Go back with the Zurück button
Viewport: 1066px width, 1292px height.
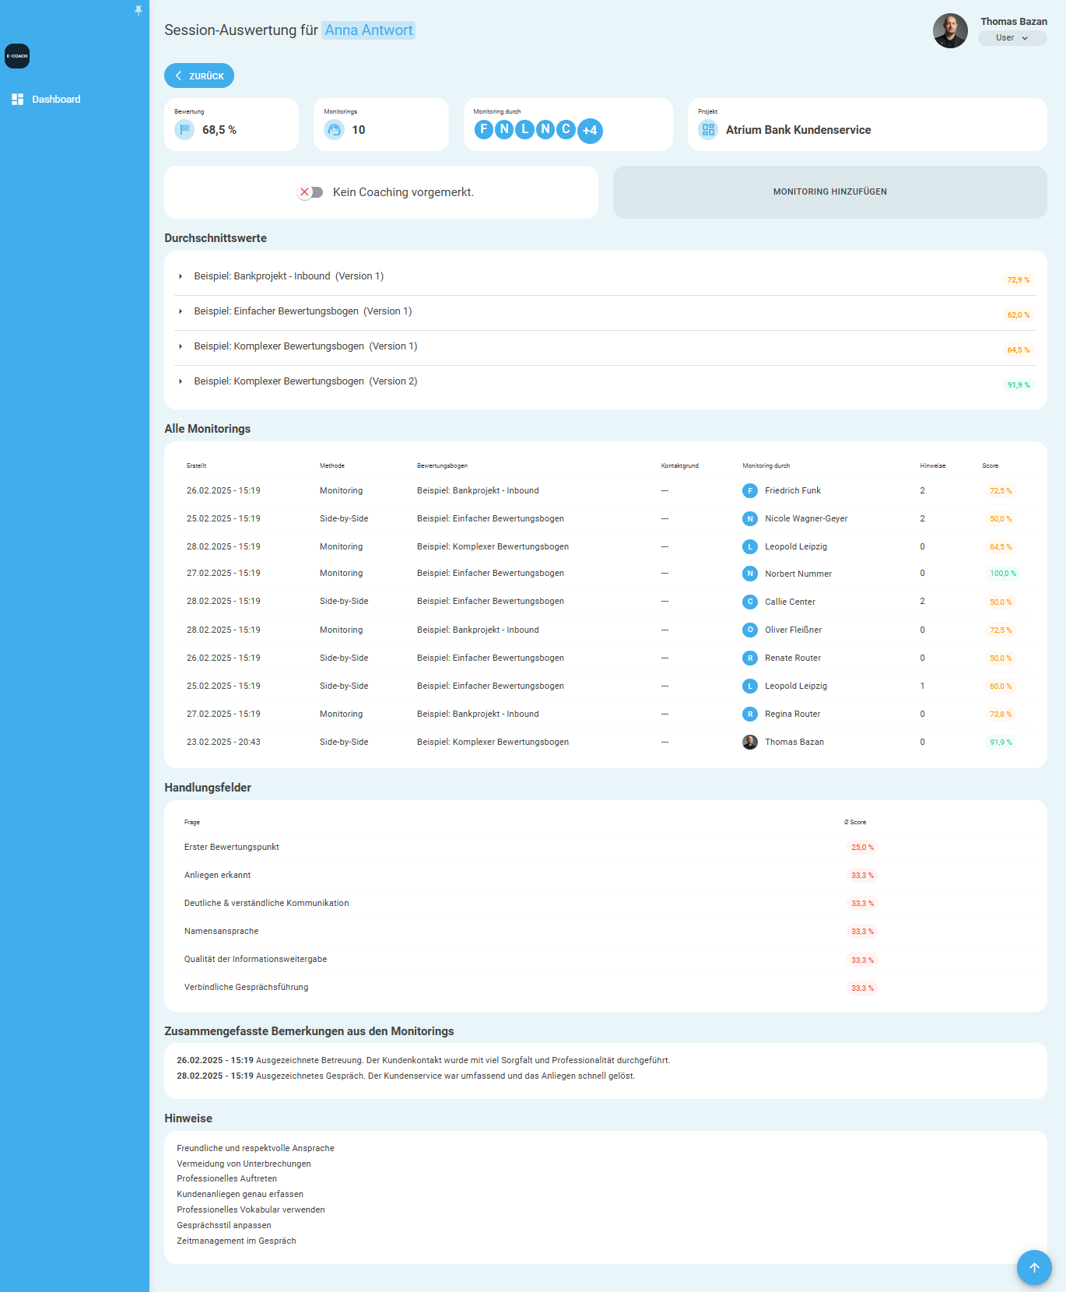click(199, 75)
